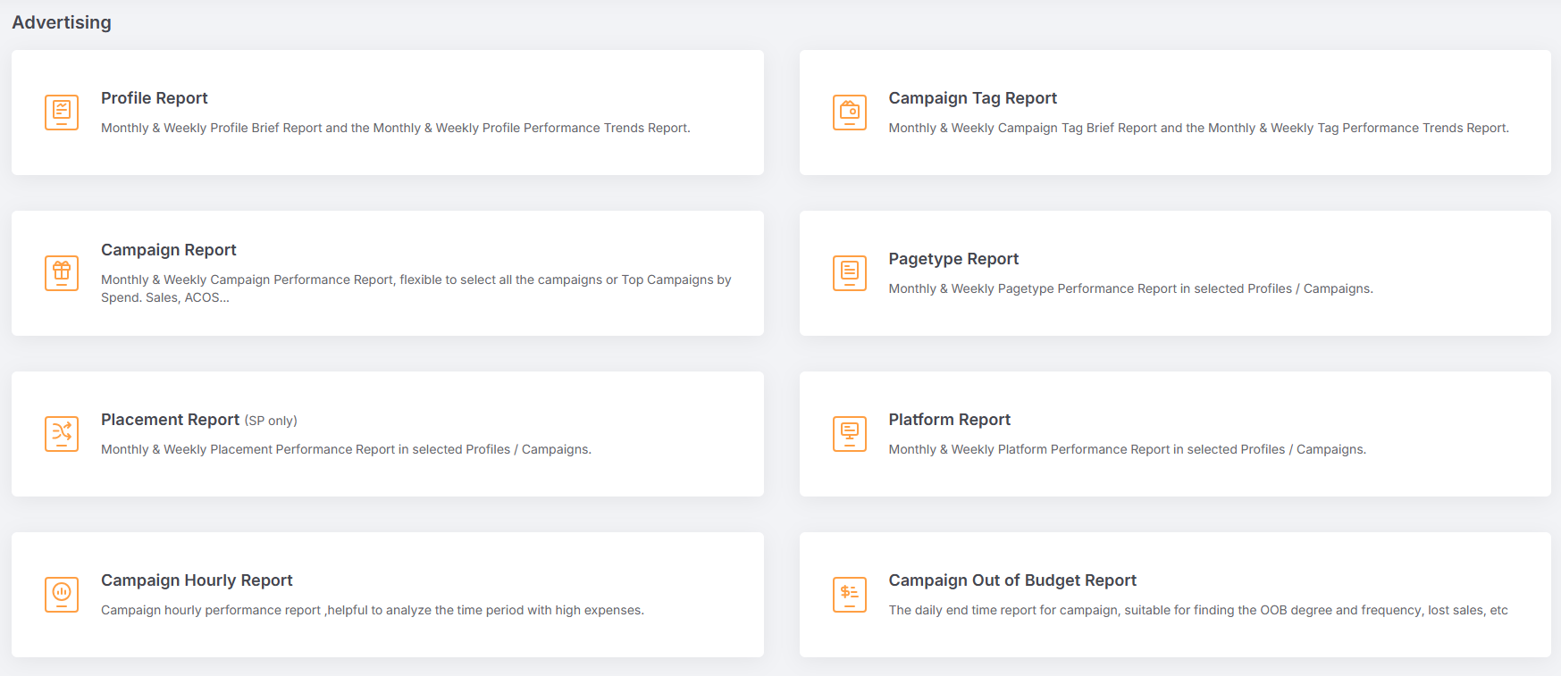Click the Out of Budget report description
This screenshot has height=676, width=1561.
click(1197, 610)
